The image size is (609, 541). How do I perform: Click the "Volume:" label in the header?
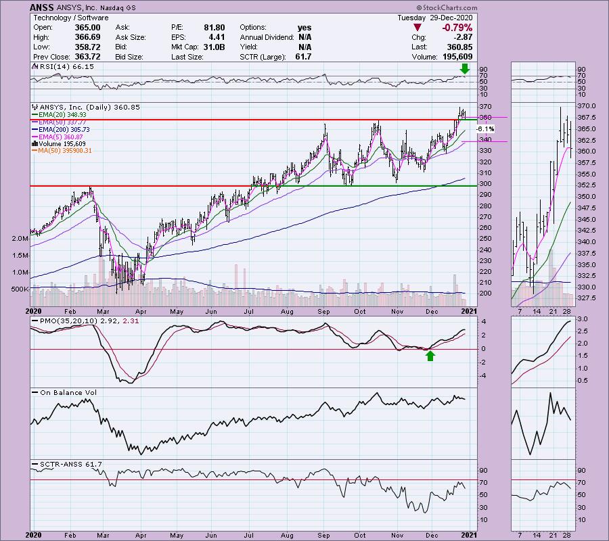click(x=424, y=57)
